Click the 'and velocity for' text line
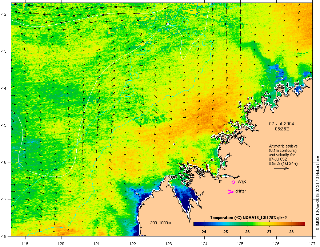The image size is (320, 247). tap(282, 155)
